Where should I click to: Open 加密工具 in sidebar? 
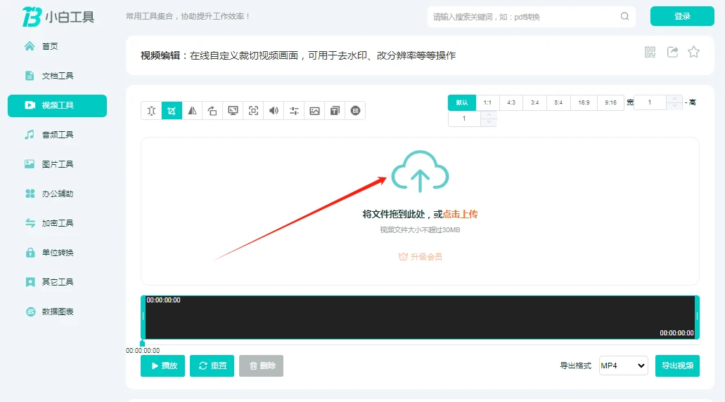58,223
